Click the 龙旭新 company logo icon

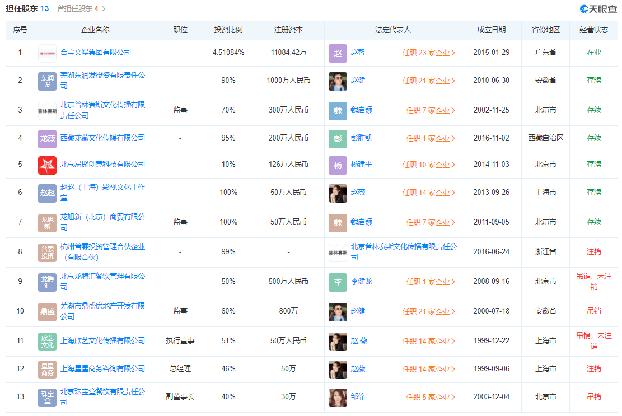[47, 223]
